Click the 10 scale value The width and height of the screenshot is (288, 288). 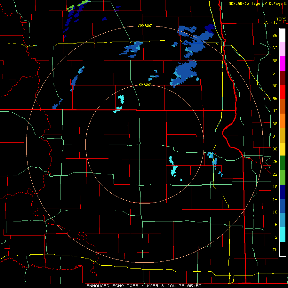point(275,212)
